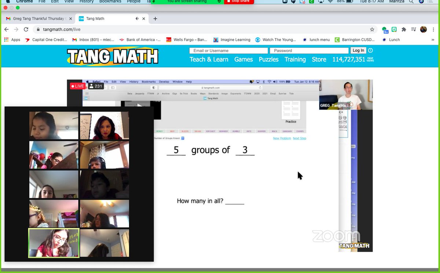Open the View menu
Screen dimensions: 440x273
coord(69,1)
